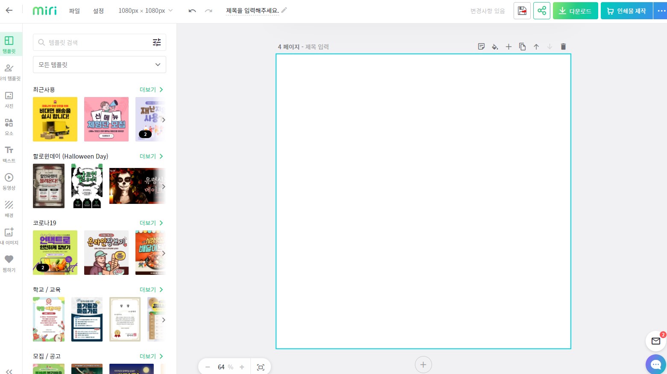Open the 텍스트 text panel
667x374 pixels.
point(9,154)
